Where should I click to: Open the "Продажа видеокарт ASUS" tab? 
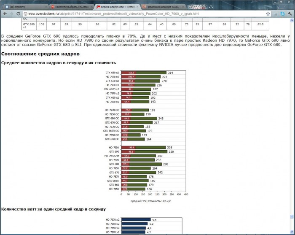(164, 7)
